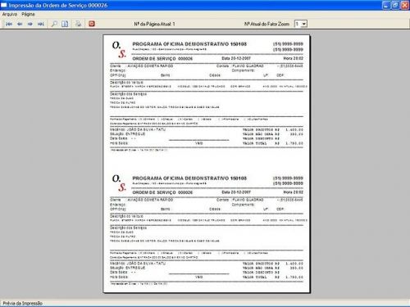Image resolution: width=410 pixels, height=307 pixels.
Task: Maximize or restore the preview window
Action: pyautogui.click(x=395, y=5)
